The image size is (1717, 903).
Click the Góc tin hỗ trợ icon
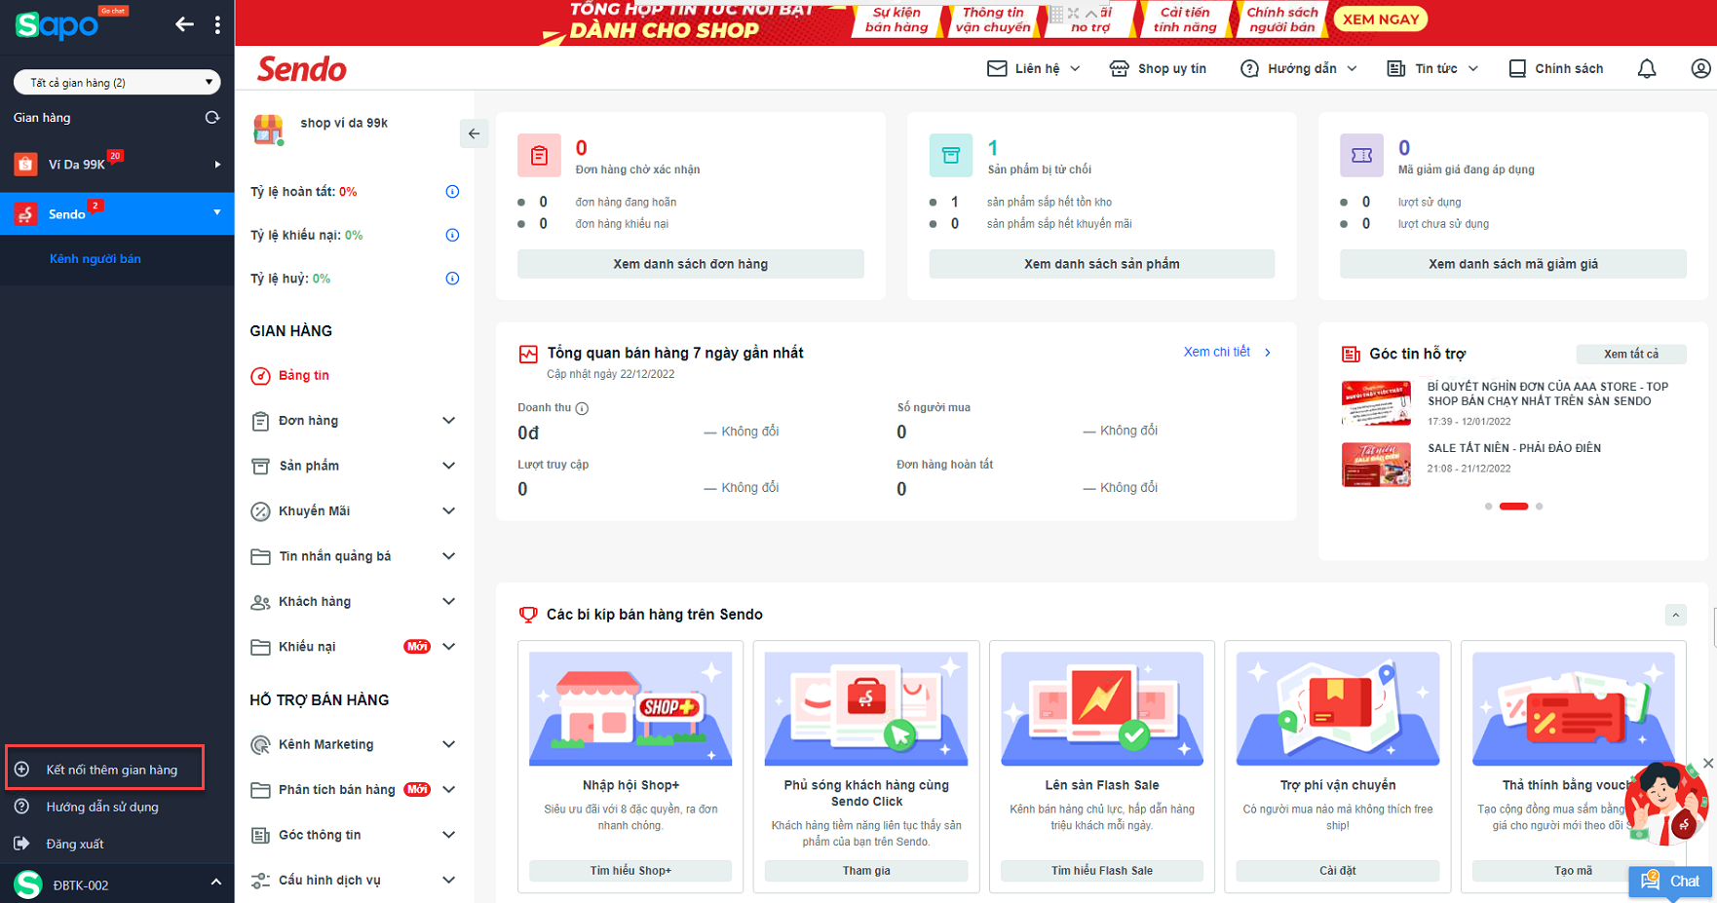(x=1351, y=354)
